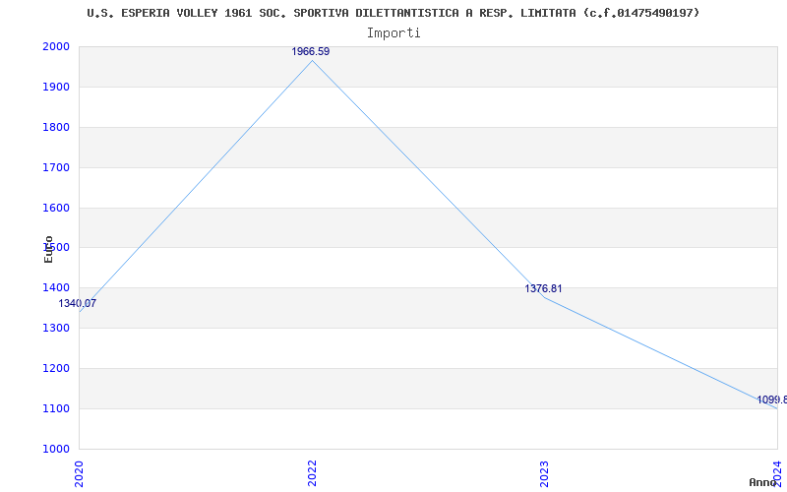Click y-axis tick 1300

click(x=56, y=328)
